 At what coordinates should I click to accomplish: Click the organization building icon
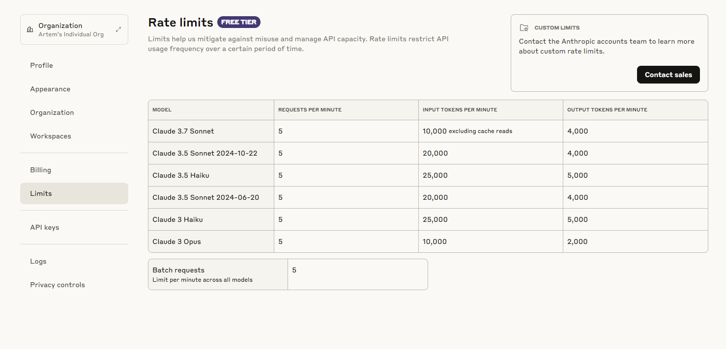[29, 29]
